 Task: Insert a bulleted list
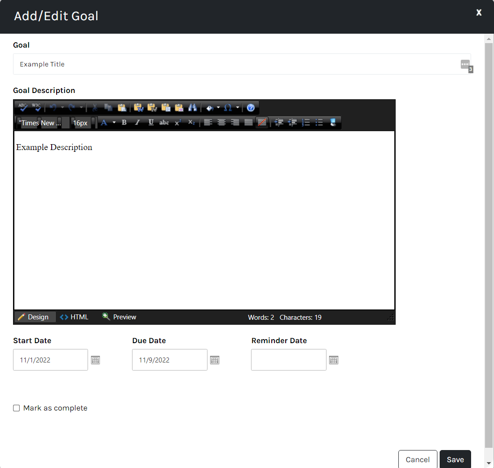pos(319,122)
